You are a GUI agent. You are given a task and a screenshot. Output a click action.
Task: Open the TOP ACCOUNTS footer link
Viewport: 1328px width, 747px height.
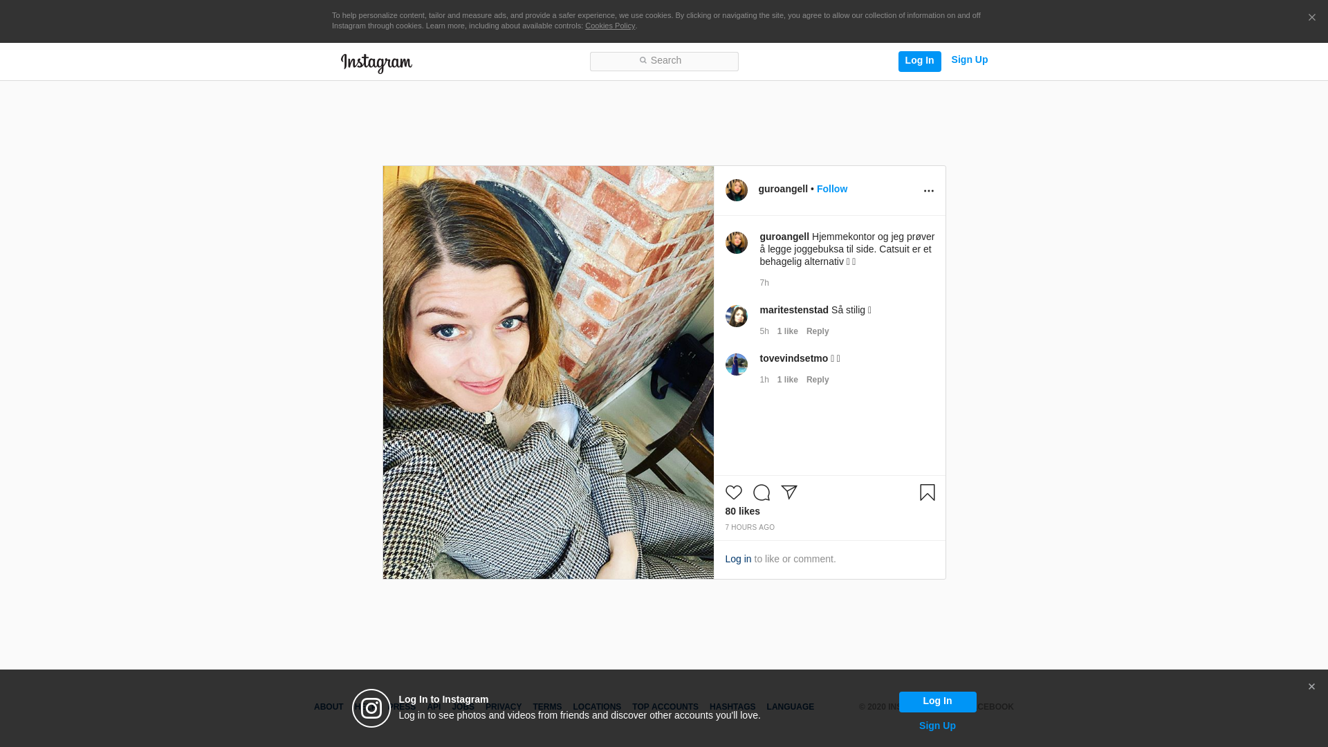point(665,707)
